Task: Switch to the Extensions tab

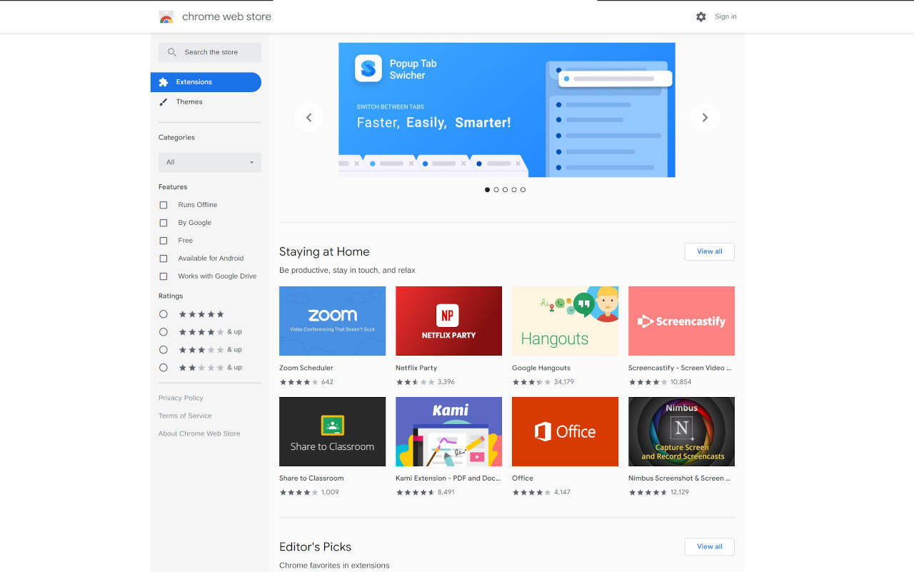Action: [206, 82]
